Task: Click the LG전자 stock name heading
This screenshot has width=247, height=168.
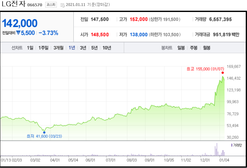Action: click(x=13, y=4)
